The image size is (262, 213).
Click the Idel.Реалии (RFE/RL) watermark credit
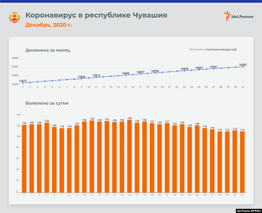point(248,210)
